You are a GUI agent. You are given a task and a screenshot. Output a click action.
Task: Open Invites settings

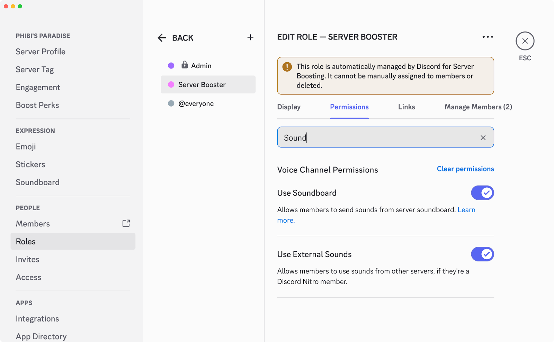pyautogui.click(x=28, y=259)
